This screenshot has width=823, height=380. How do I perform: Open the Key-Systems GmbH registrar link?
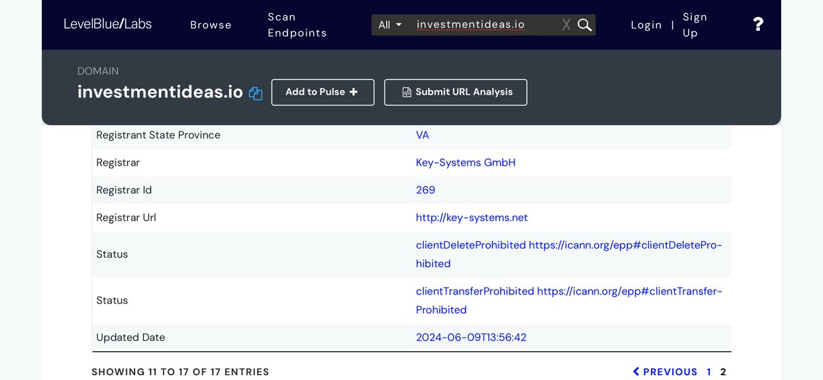coord(465,163)
